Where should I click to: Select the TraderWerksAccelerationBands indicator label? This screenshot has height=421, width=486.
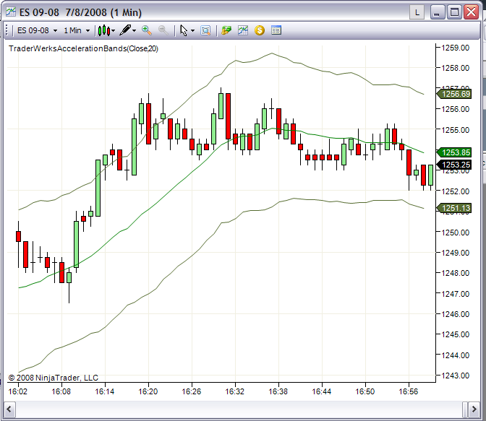click(83, 48)
